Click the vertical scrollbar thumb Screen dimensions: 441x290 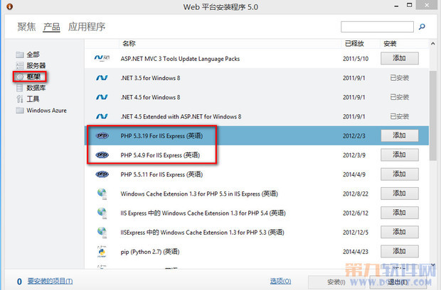[x=433, y=116]
